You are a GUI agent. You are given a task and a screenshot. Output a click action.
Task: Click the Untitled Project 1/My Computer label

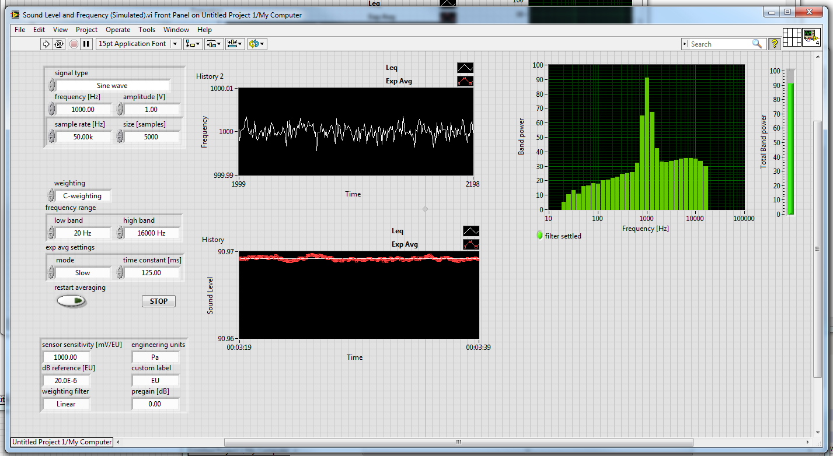(62, 442)
